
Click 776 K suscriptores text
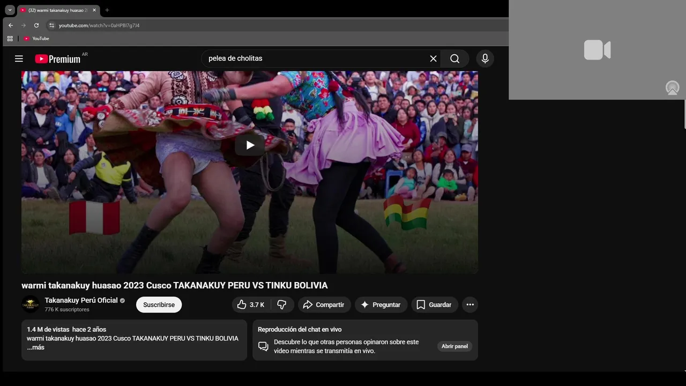point(67,310)
